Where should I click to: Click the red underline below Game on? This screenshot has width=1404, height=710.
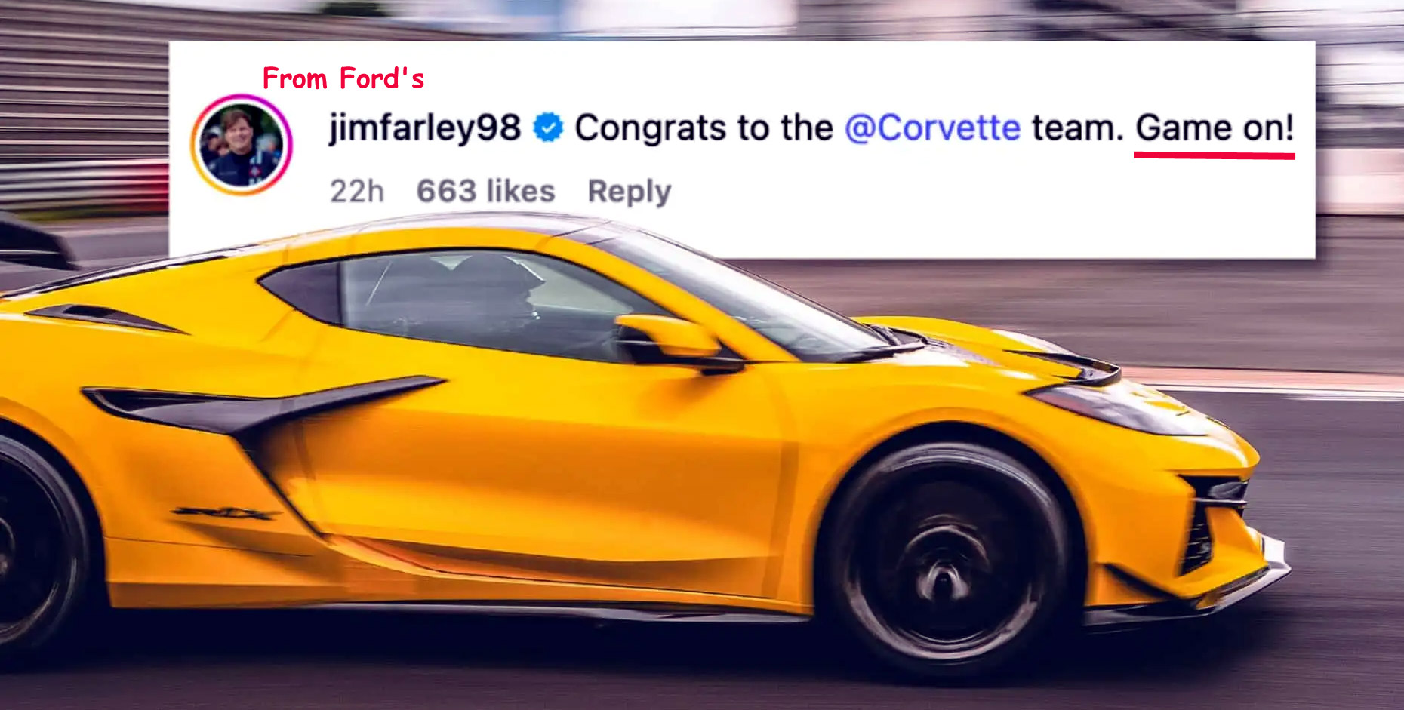pos(1215,155)
